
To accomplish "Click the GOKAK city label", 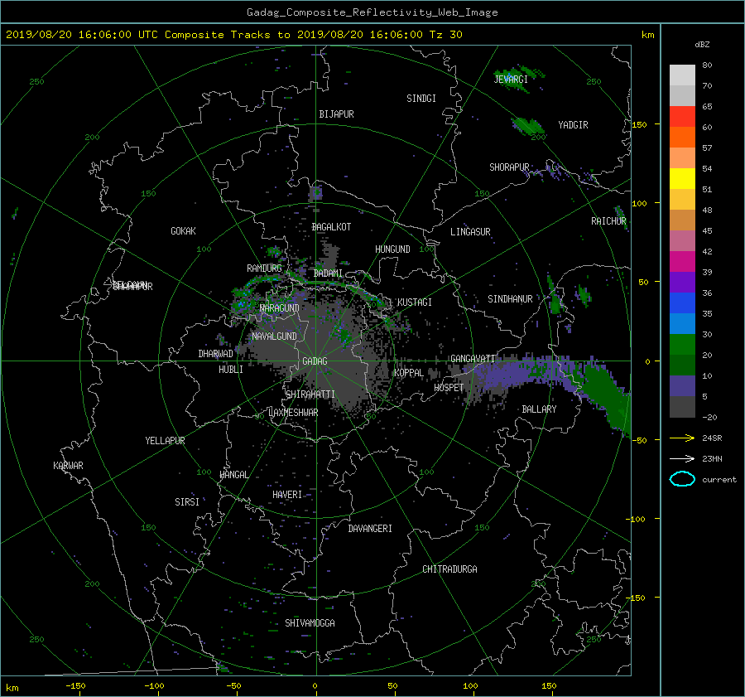I will pyautogui.click(x=183, y=231).
